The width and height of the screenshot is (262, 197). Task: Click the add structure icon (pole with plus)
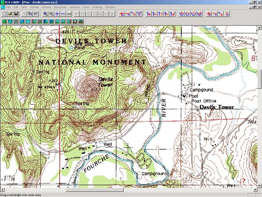[148, 14]
